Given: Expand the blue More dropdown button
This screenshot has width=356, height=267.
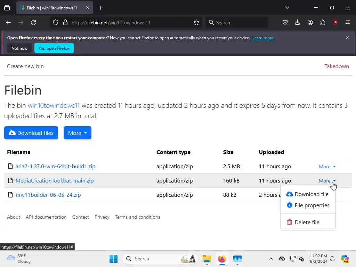Looking at the screenshot, I should pyautogui.click(x=78, y=133).
